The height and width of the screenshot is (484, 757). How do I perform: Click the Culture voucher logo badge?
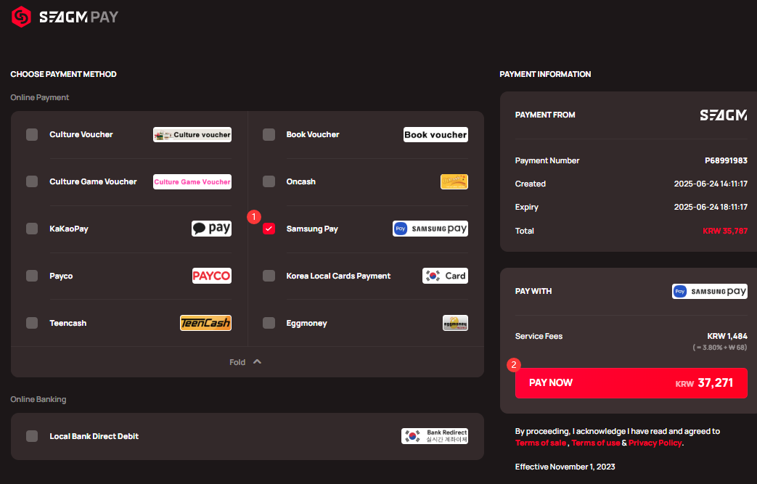point(192,135)
